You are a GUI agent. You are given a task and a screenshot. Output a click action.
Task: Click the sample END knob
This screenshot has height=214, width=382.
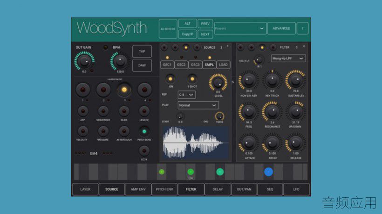pos(219,116)
